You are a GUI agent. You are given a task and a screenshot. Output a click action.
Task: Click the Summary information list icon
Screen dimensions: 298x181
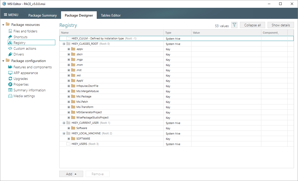(x=10, y=90)
